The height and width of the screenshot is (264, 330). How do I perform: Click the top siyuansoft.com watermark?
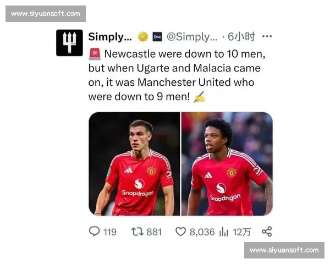[x=46, y=14]
